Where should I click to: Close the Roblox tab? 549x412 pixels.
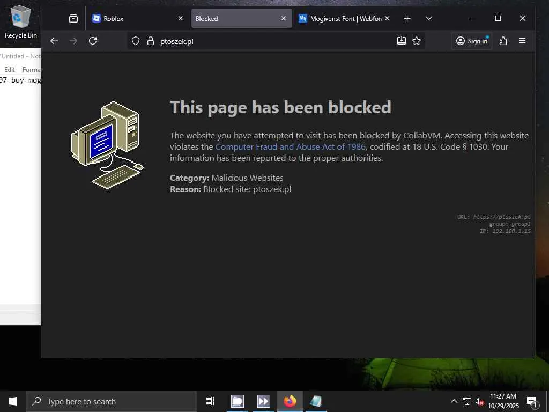(180, 18)
